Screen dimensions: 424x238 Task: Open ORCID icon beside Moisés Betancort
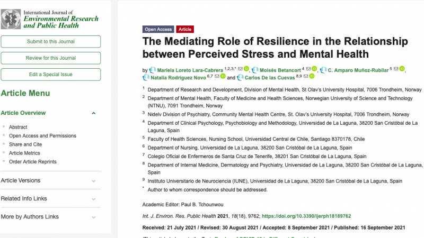pos(314,69)
